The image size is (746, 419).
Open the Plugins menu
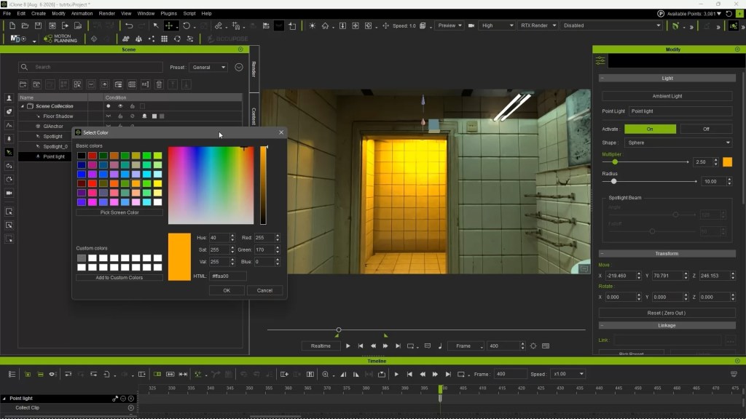click(x=168, y=13)
